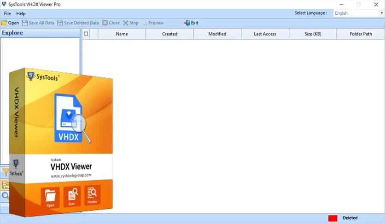Click the red Deleted legend color swatch
This screenshot has width=385, height=223.
[x=332, y=218]
